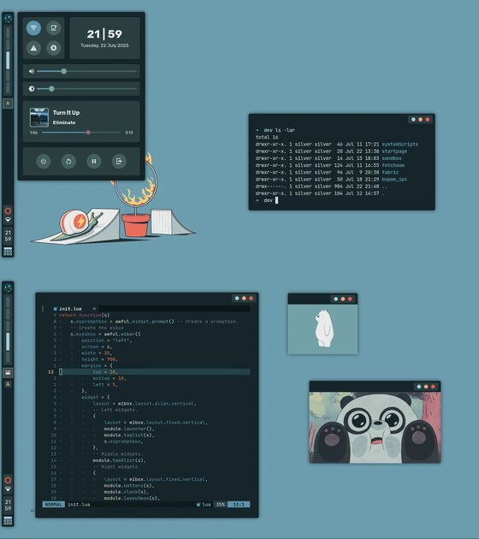Click the power off round button
Image resolution: width=479 pixels, height=539 pixels.
(44, 161)
